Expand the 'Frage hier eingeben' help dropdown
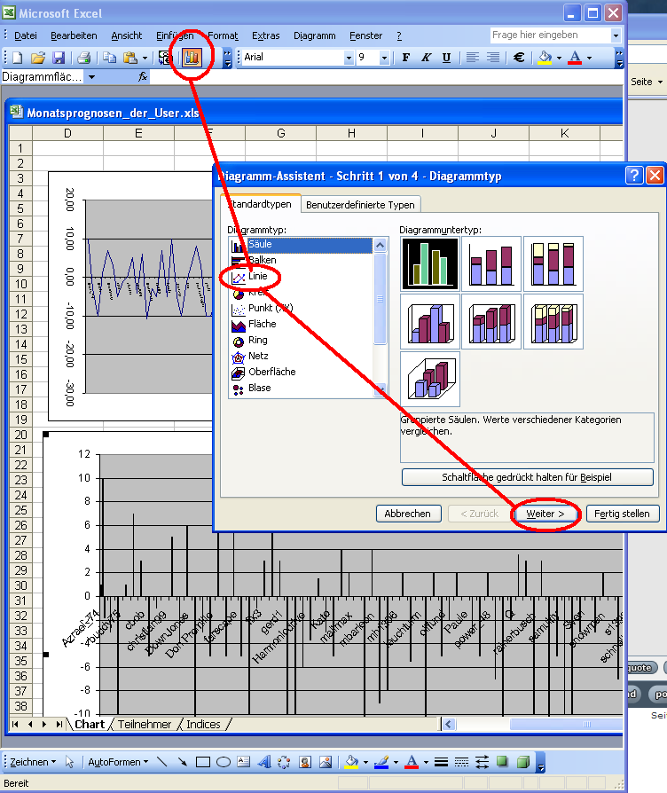The width and height of the screenshot is (667, 793). click(616, 35)
